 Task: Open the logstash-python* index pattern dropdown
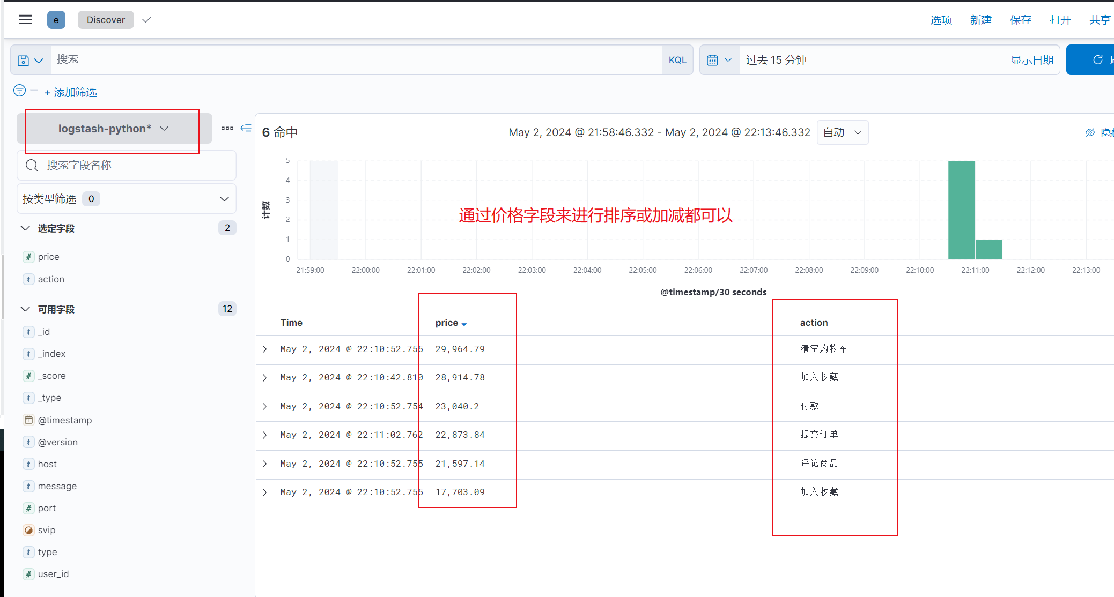point(114,129)
